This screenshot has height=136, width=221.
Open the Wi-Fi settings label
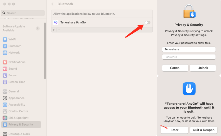[x=12, y=39]
